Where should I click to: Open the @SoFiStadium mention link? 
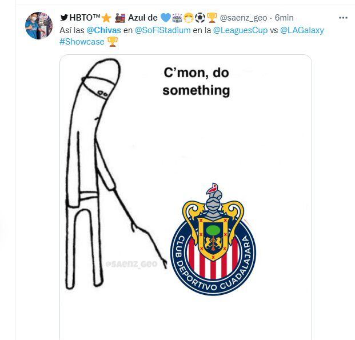pos(162,30)
